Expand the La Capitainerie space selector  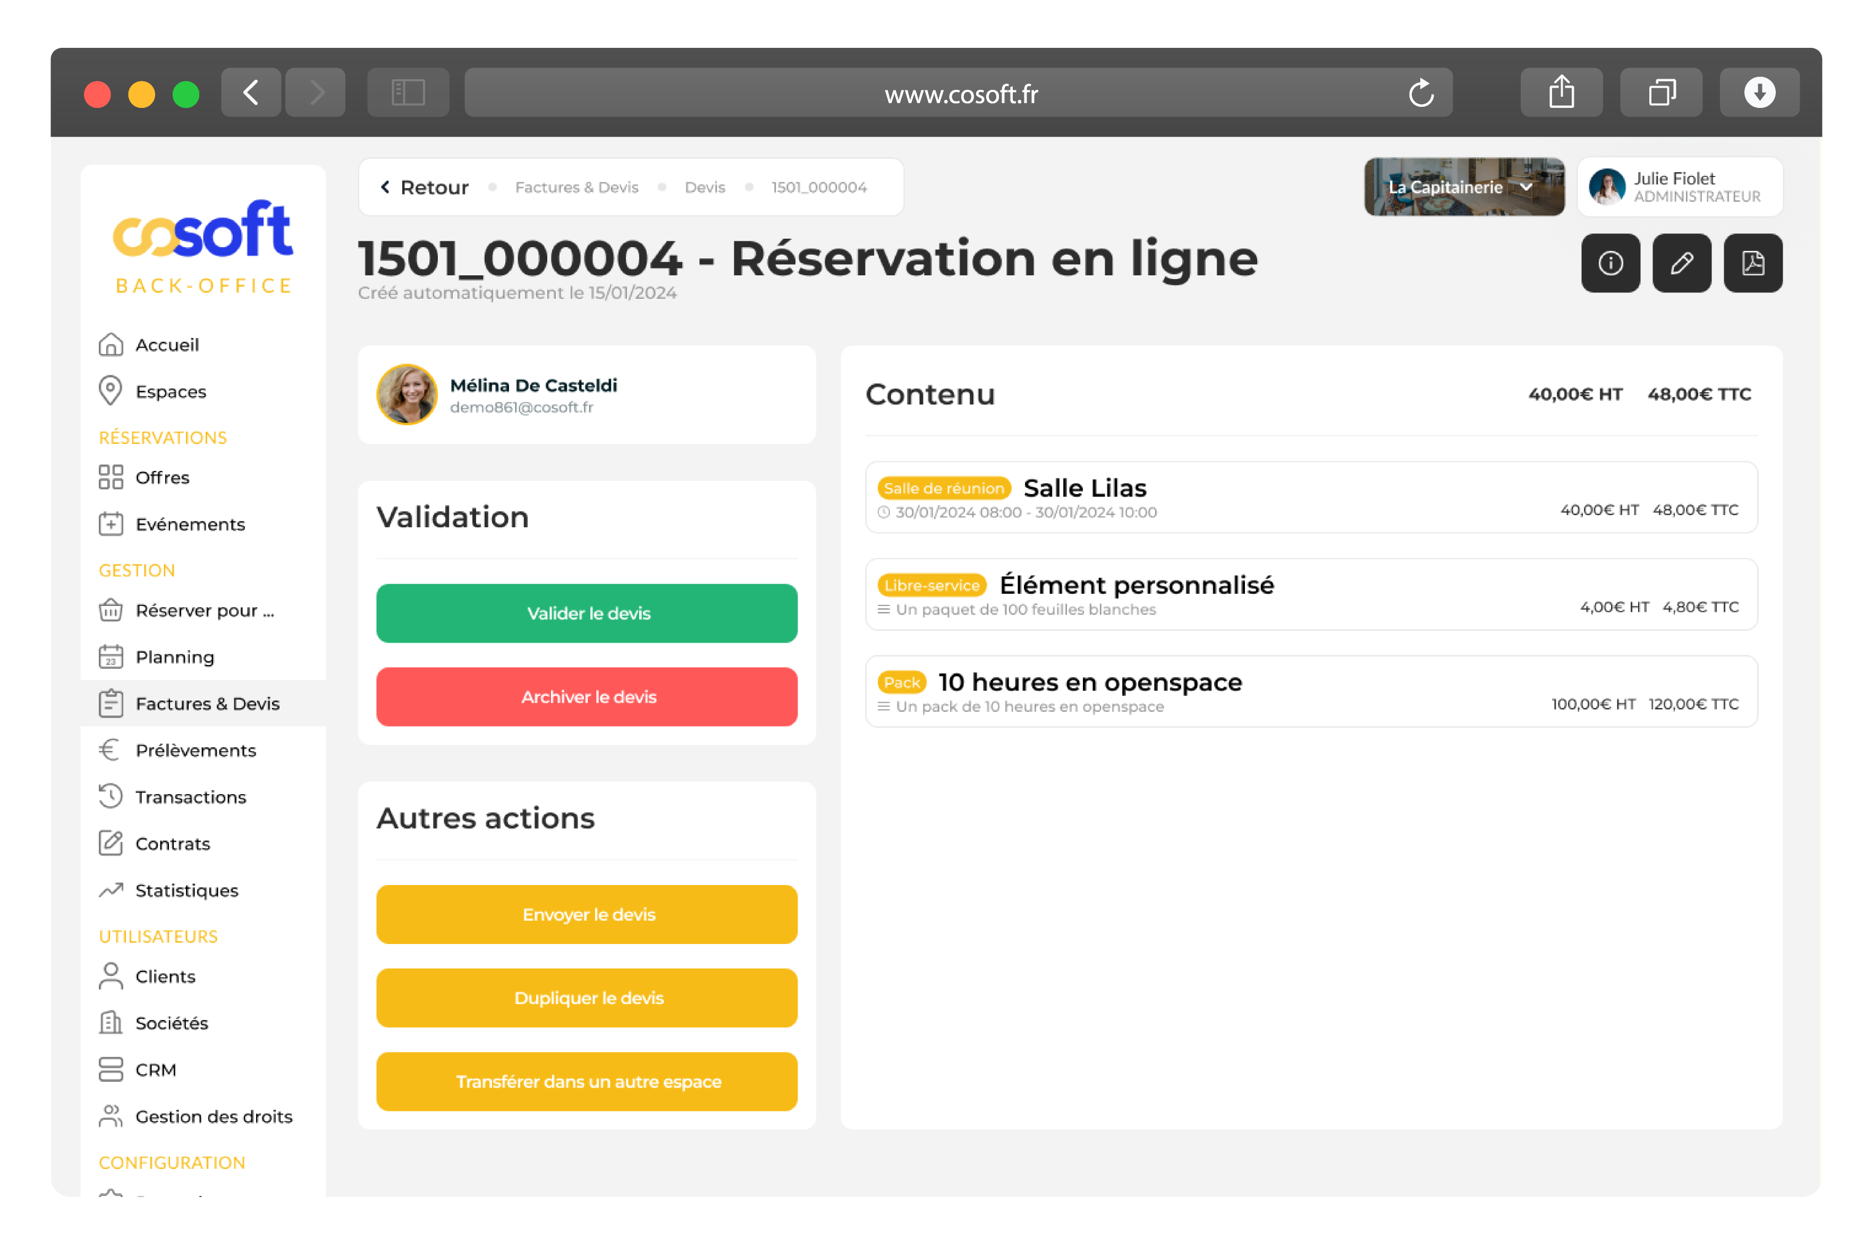click(1463, 187)
